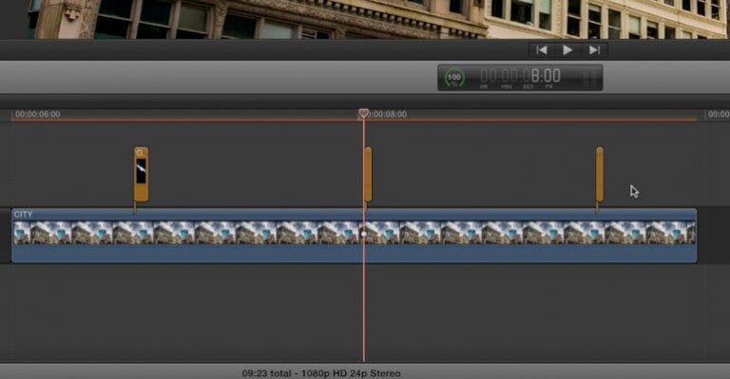Select the first orange connected clip with thumbnail
730x379 pixels.
click(x=141, y=175)
